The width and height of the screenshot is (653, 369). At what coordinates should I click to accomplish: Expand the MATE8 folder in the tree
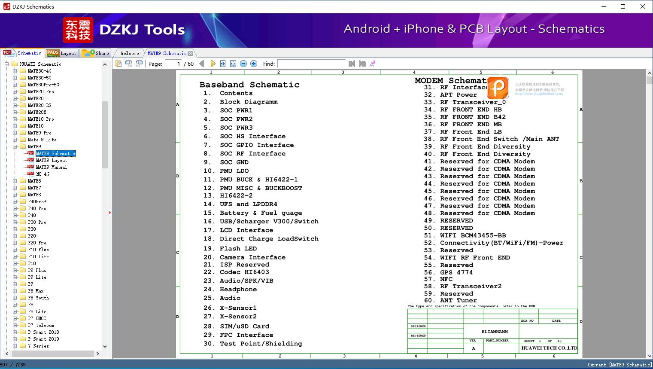[14, 180]
